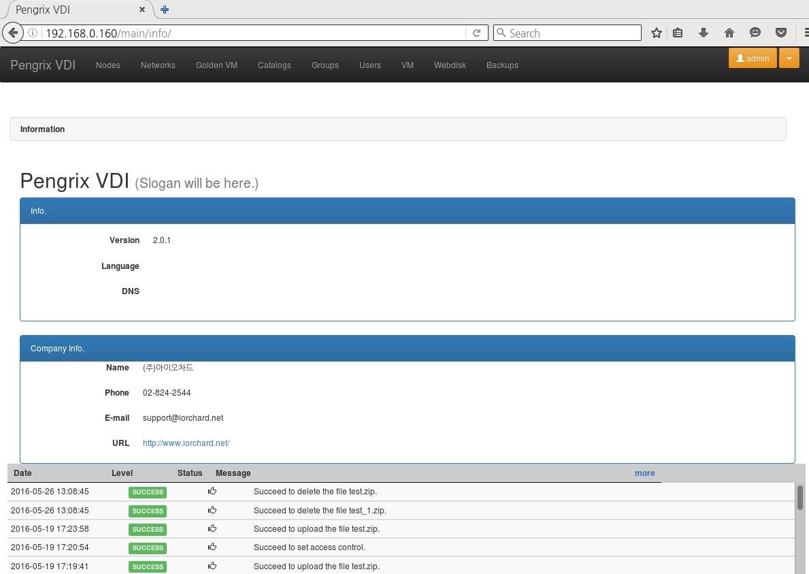
Task: Open a new tab with the plus icon
Action: [x=165, y=10]
